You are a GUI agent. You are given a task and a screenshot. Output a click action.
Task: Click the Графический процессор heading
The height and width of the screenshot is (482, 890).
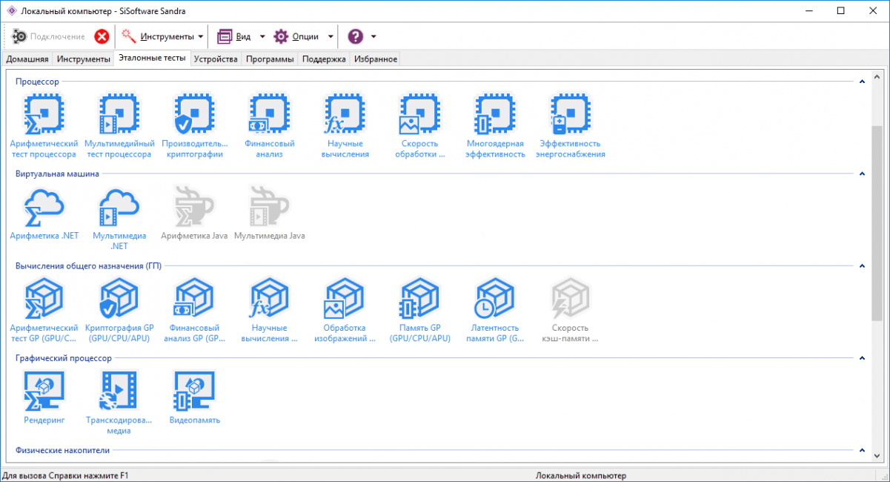pos(64,358)
